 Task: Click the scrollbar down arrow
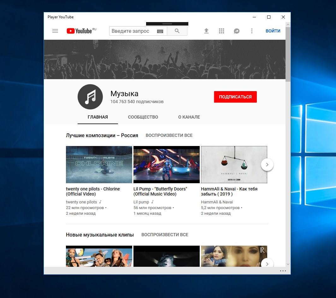[x=288, y=264]
